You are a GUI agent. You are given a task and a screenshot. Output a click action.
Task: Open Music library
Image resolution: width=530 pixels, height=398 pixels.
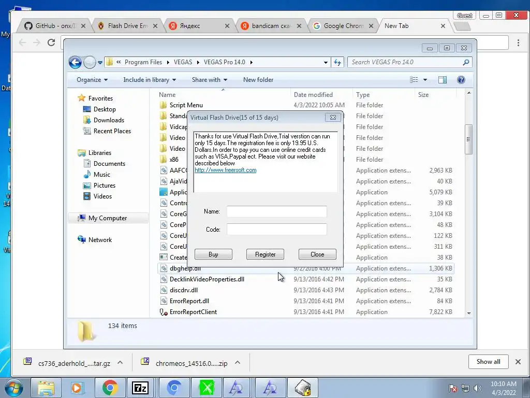[102, 175]
